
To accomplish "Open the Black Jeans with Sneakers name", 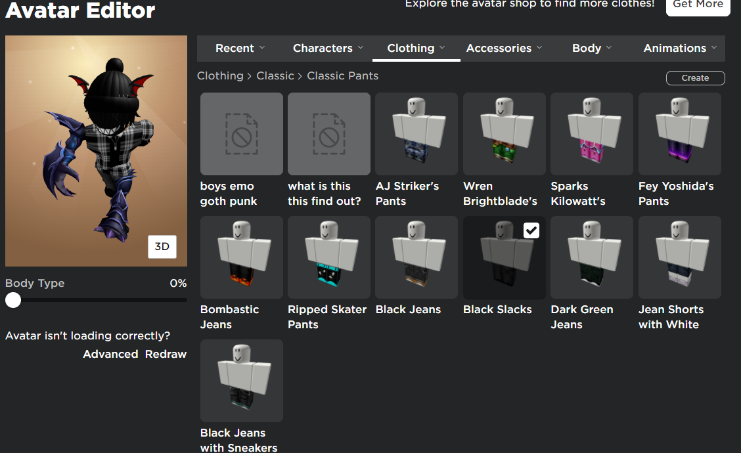I will click(238, 440).
